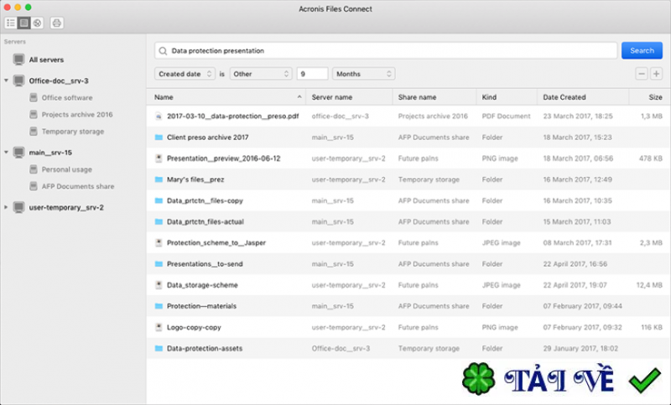Image resolution: width=671 pixels, height=405 pixels.
Task: Select the 2017-03-10__data-protection__preso.pdf file name
Action: [x=233, y=116]
